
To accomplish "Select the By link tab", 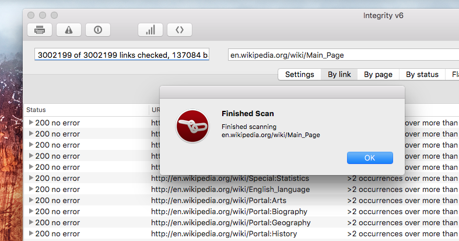I will pyautogui.click(x=339, y=74).
